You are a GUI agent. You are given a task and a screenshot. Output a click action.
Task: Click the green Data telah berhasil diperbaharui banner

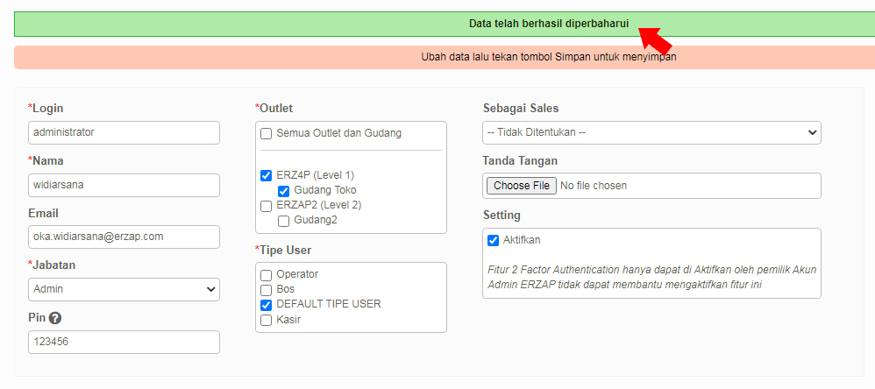coord(445,24)
